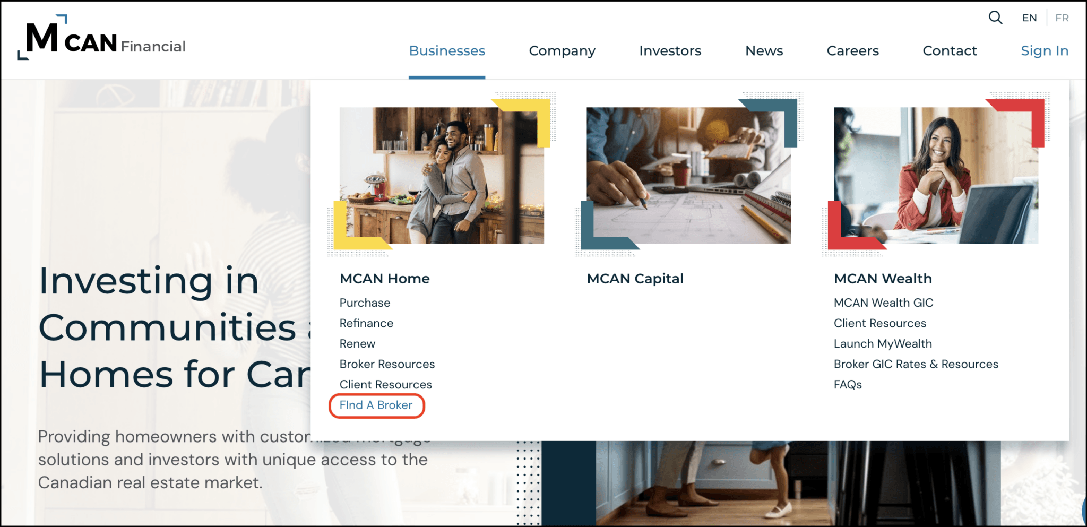Open the Contact page
Screen dimensions: 1087x527
click(x=950, y=51)
